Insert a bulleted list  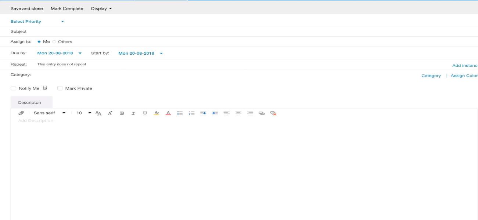pyautogui.click(x=180, y=113)
